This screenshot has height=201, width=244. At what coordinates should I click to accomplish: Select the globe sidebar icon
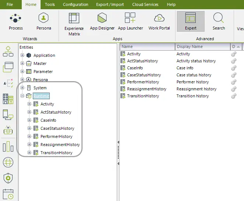pos(8,162)
